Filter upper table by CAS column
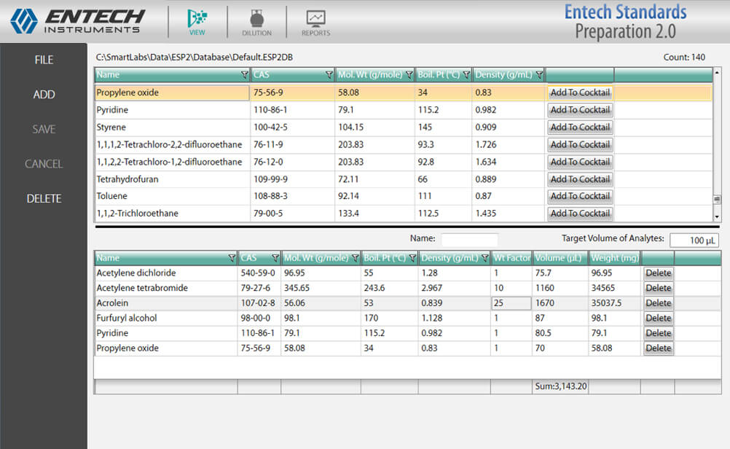 329,74
